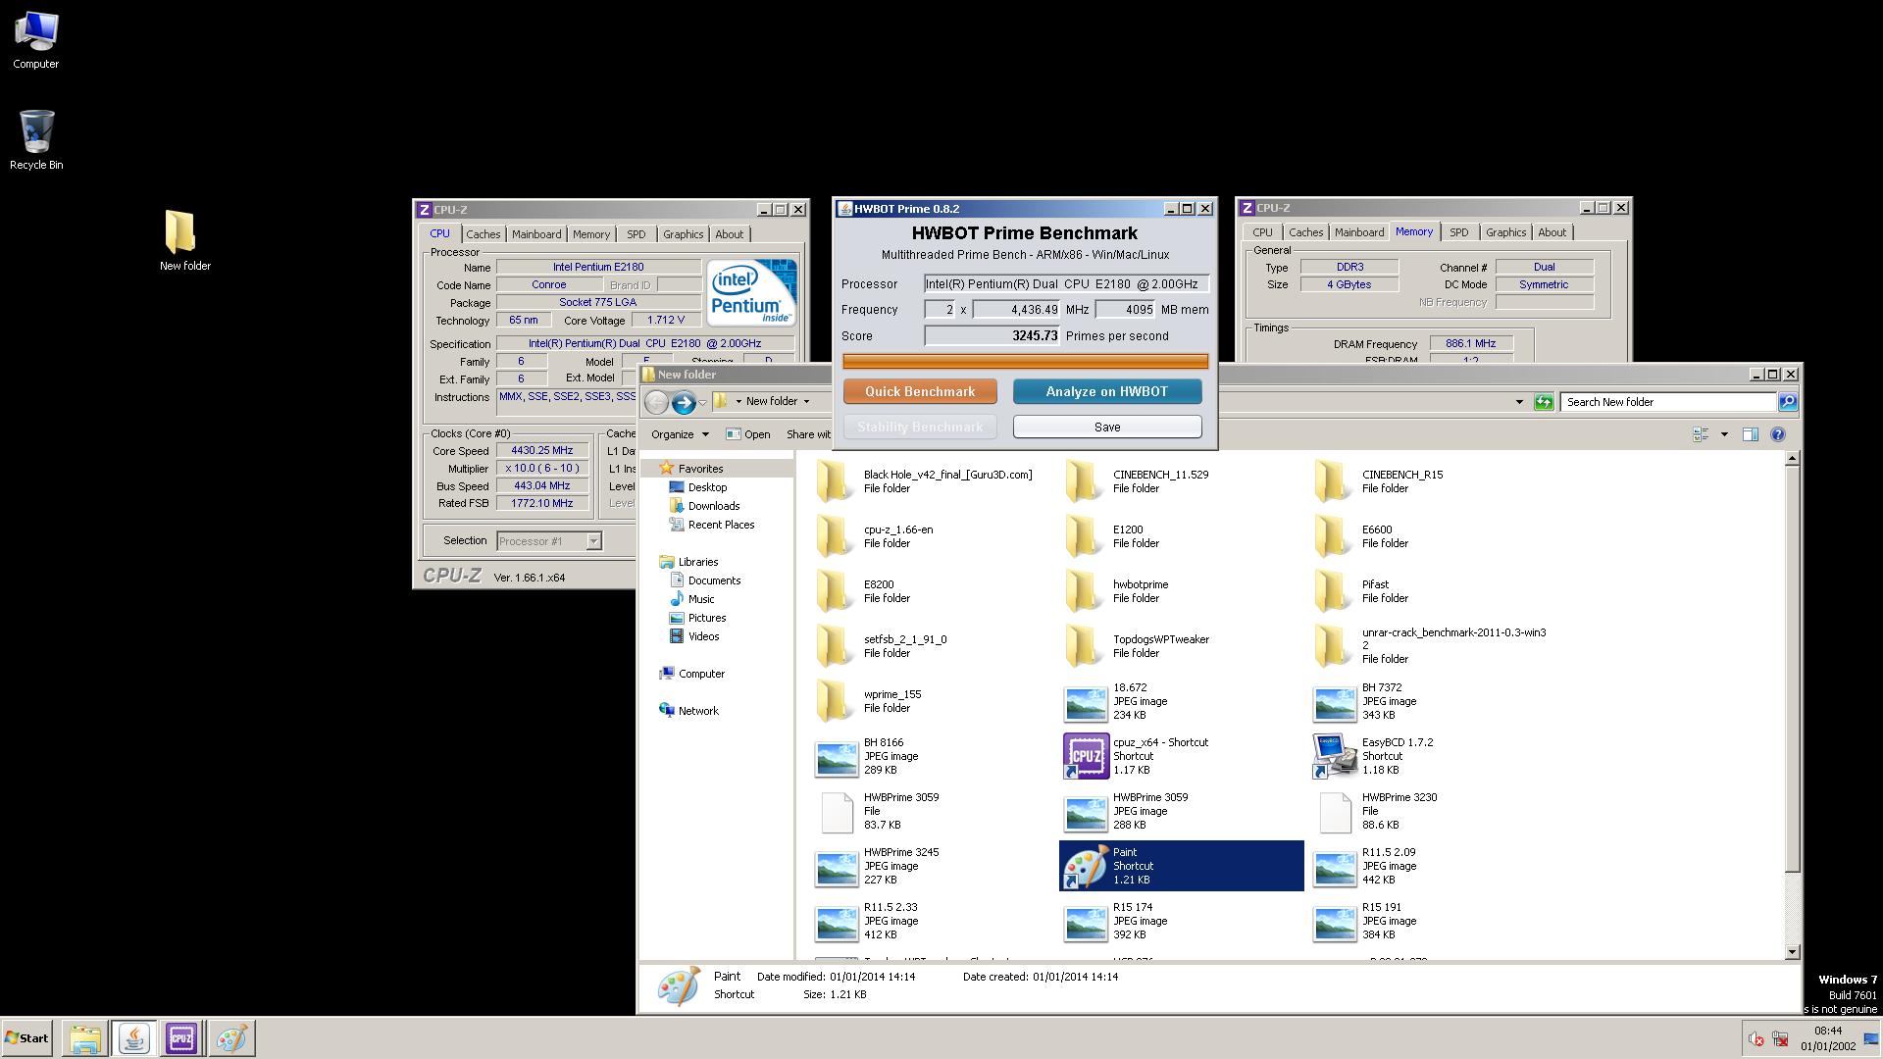1883x1059 pixels.
Task: Click the HWBOT Prime score field
Action: point(992,335)
